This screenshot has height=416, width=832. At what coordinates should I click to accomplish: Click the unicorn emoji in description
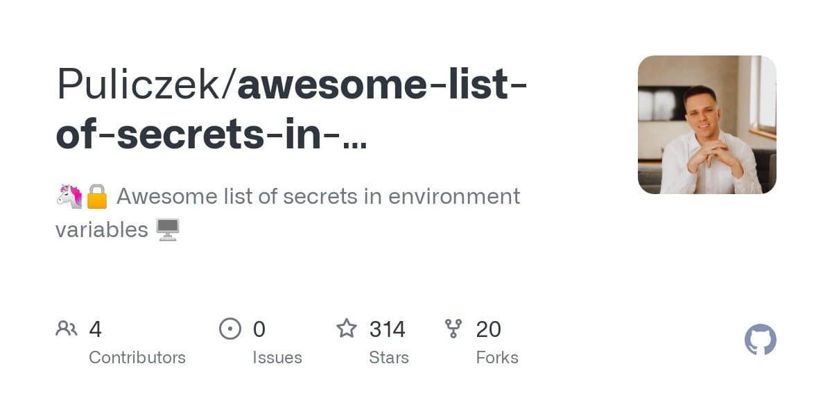pyautogui.click(x=69, y=197)
